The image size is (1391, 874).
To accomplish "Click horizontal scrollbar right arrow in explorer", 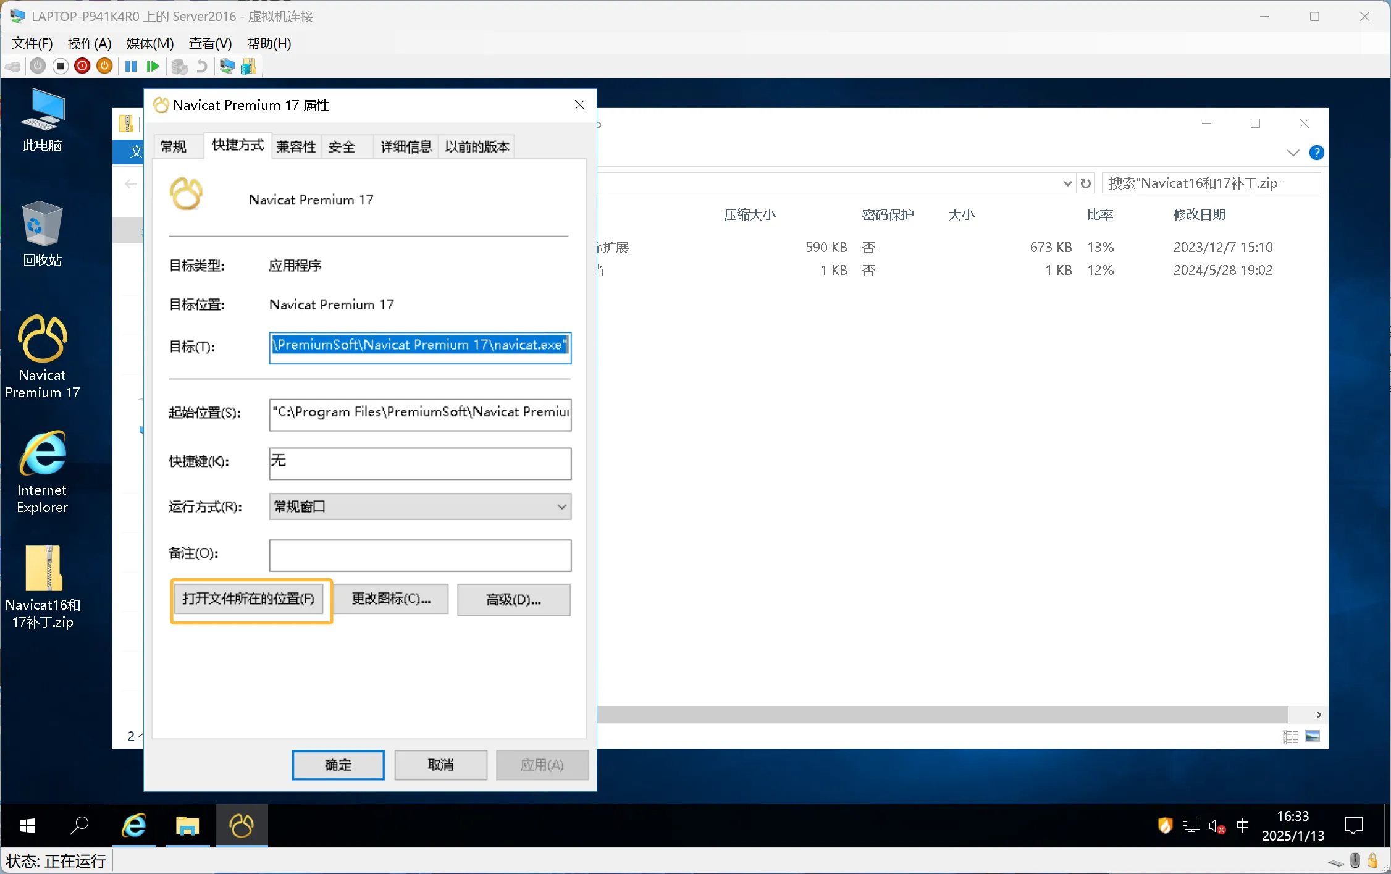I will pyautogui.click(x=1319, y=715).
